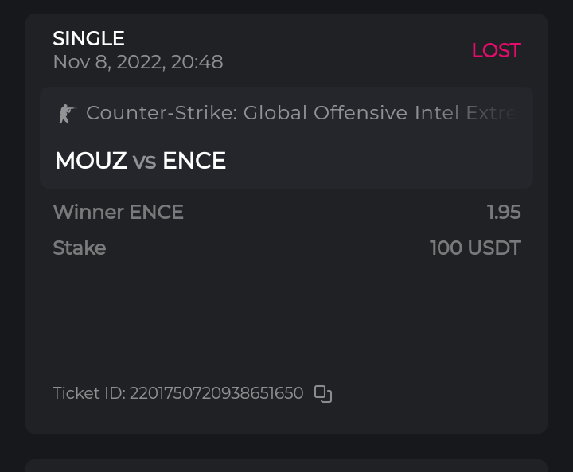The width and height of the screenshot is (573, 472).
Task: Copy the ticket ID with the copy icon
Action: point(322,393)
